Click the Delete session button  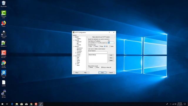(x=111, y=60)
